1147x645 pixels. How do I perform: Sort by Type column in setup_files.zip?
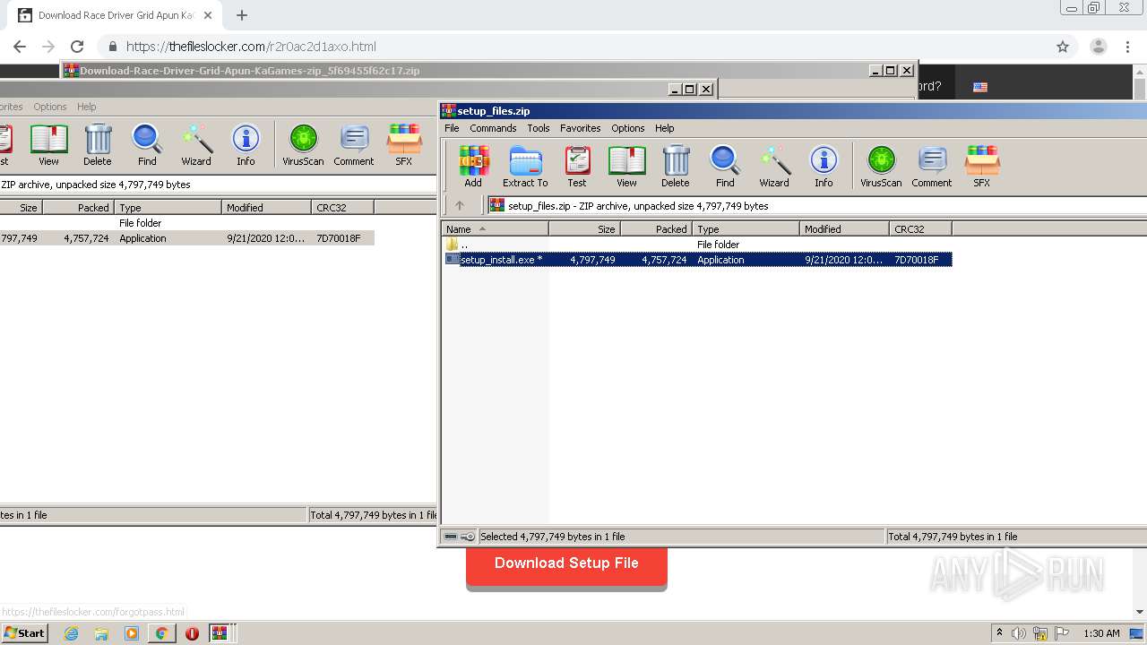pyautogui.click(x=746, y=229)
